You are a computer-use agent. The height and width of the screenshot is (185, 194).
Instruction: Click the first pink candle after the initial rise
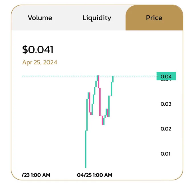(x=90, y=102)
